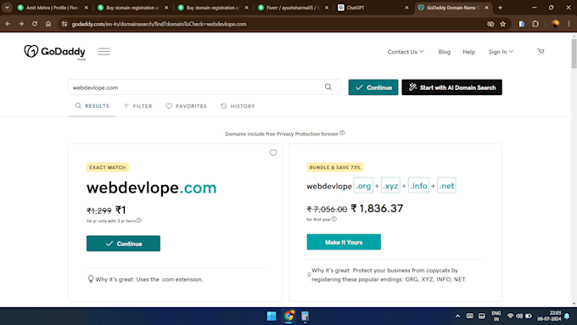This screenshot has height=325, width=577.
Task: Open a new browser tab
Action: 500,8
